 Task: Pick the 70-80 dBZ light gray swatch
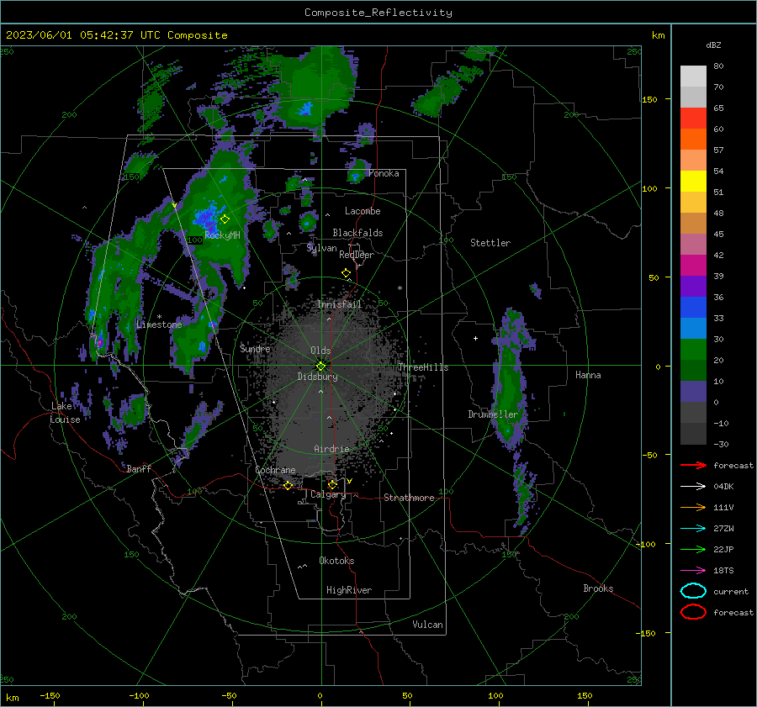[x=693, y=77]
